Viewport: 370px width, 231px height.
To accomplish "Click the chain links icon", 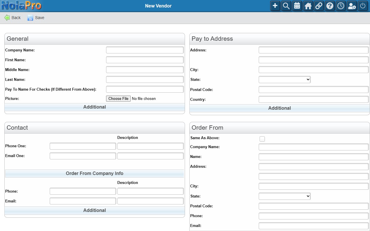I will [x=319, y=6].
